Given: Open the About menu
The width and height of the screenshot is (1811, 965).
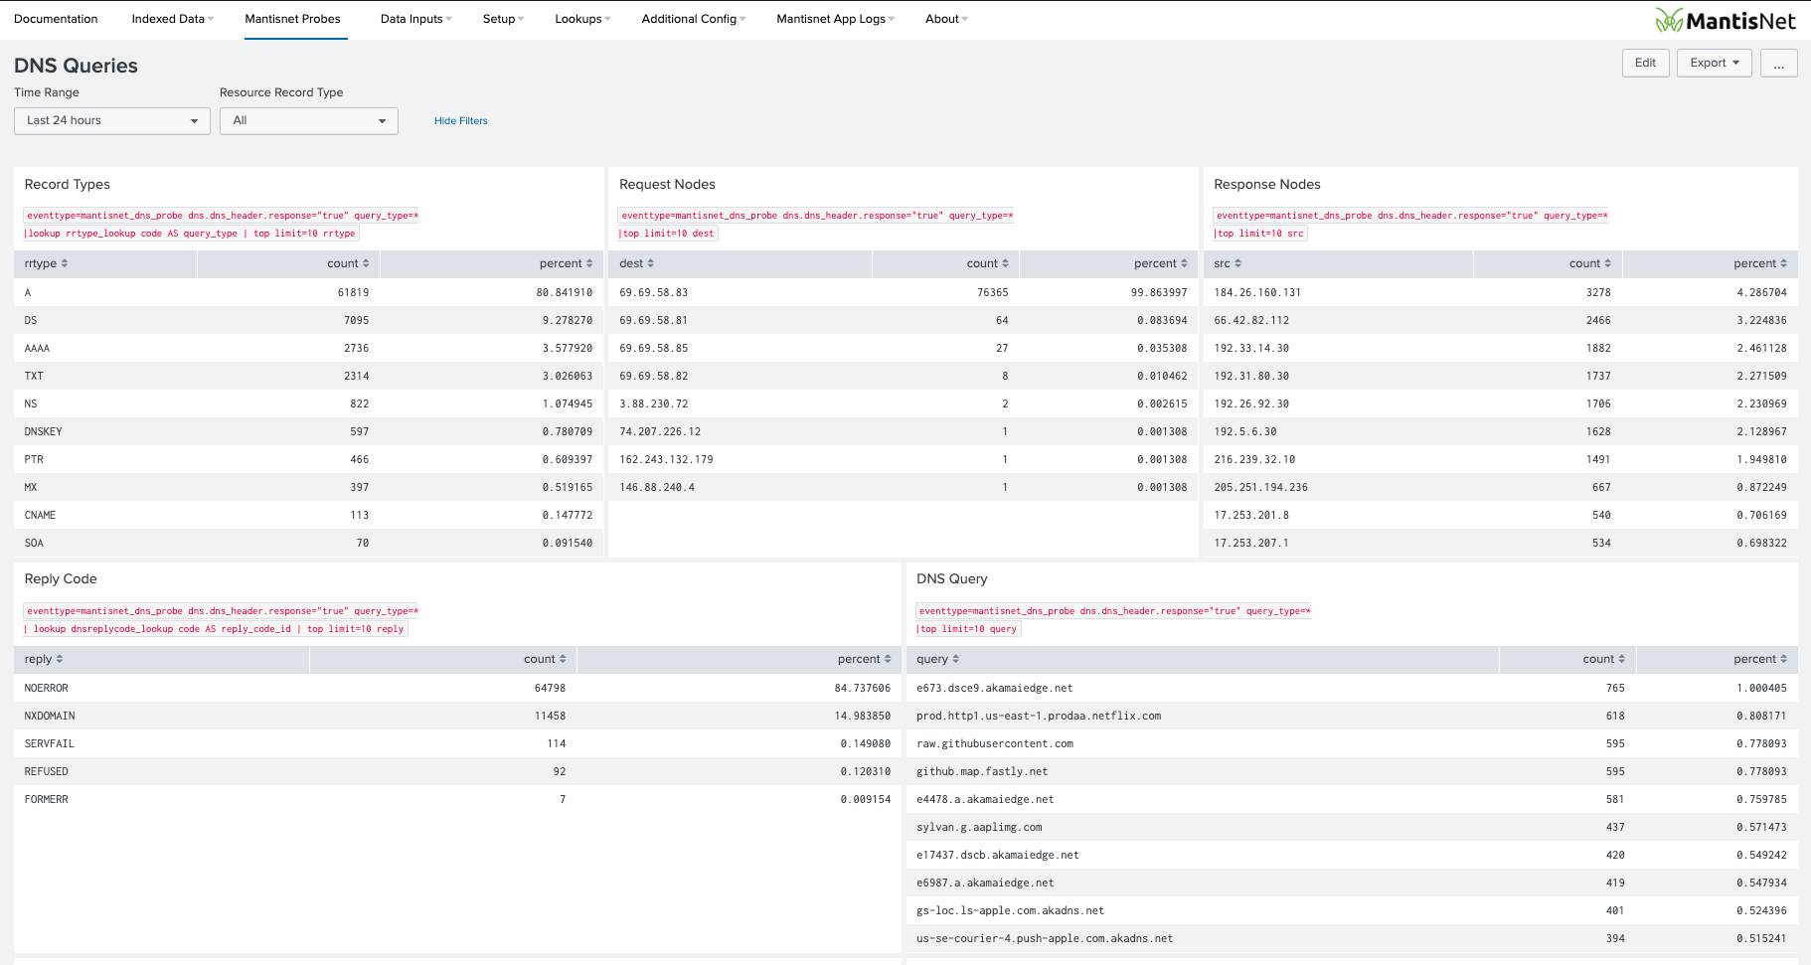Looking at the screenshot, I should pyautogui.click(x=946, y=19).
